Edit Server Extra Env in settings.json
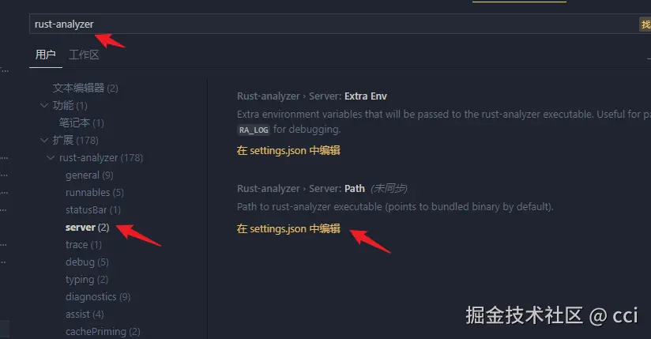This screenshot has width=651, height=339. click(x=288, y=150)
